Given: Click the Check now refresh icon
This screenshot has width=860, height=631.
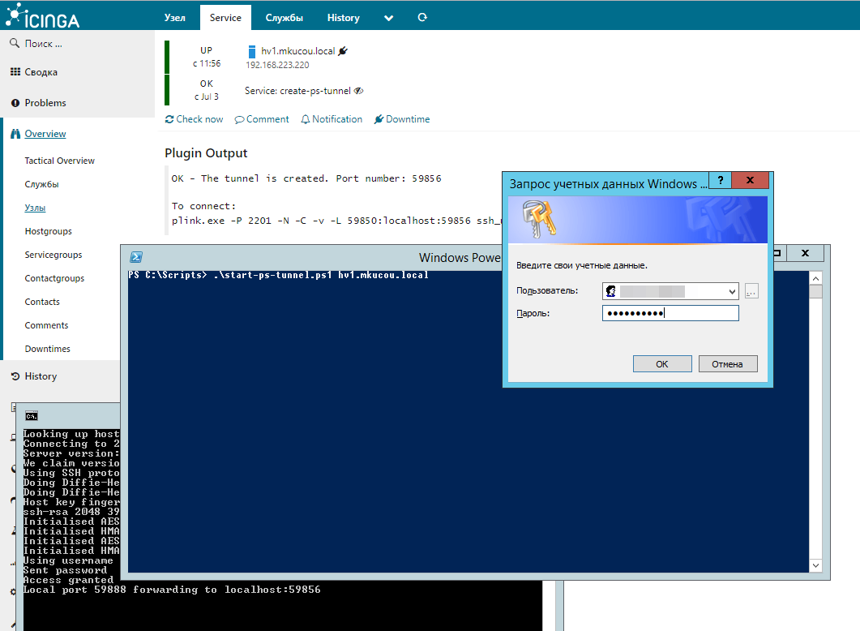Looking at the screenshot, I should click(169, 119).
